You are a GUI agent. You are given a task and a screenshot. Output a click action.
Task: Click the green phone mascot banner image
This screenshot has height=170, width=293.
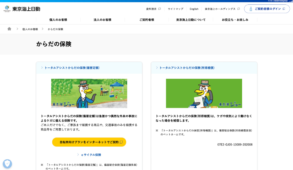[204, 93]
